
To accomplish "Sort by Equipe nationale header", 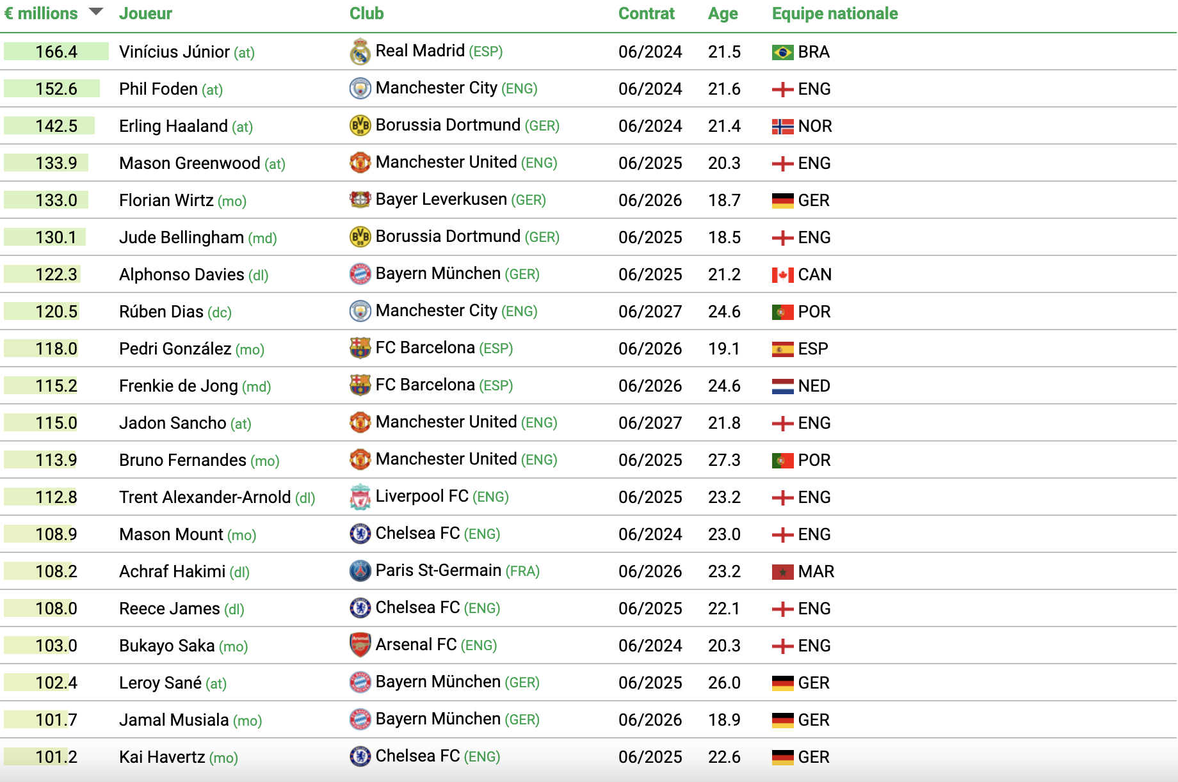I will [x=834, y=13].
